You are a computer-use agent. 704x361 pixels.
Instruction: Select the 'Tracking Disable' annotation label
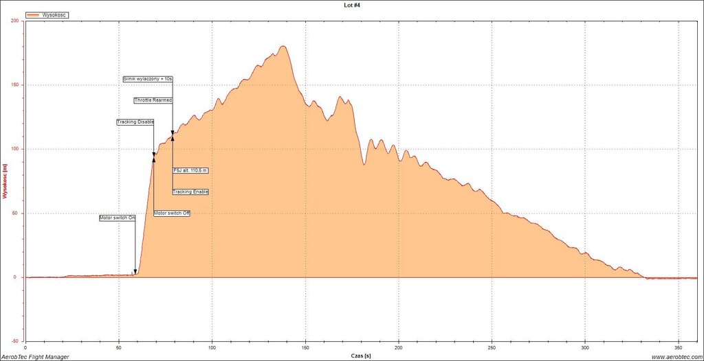135,122
